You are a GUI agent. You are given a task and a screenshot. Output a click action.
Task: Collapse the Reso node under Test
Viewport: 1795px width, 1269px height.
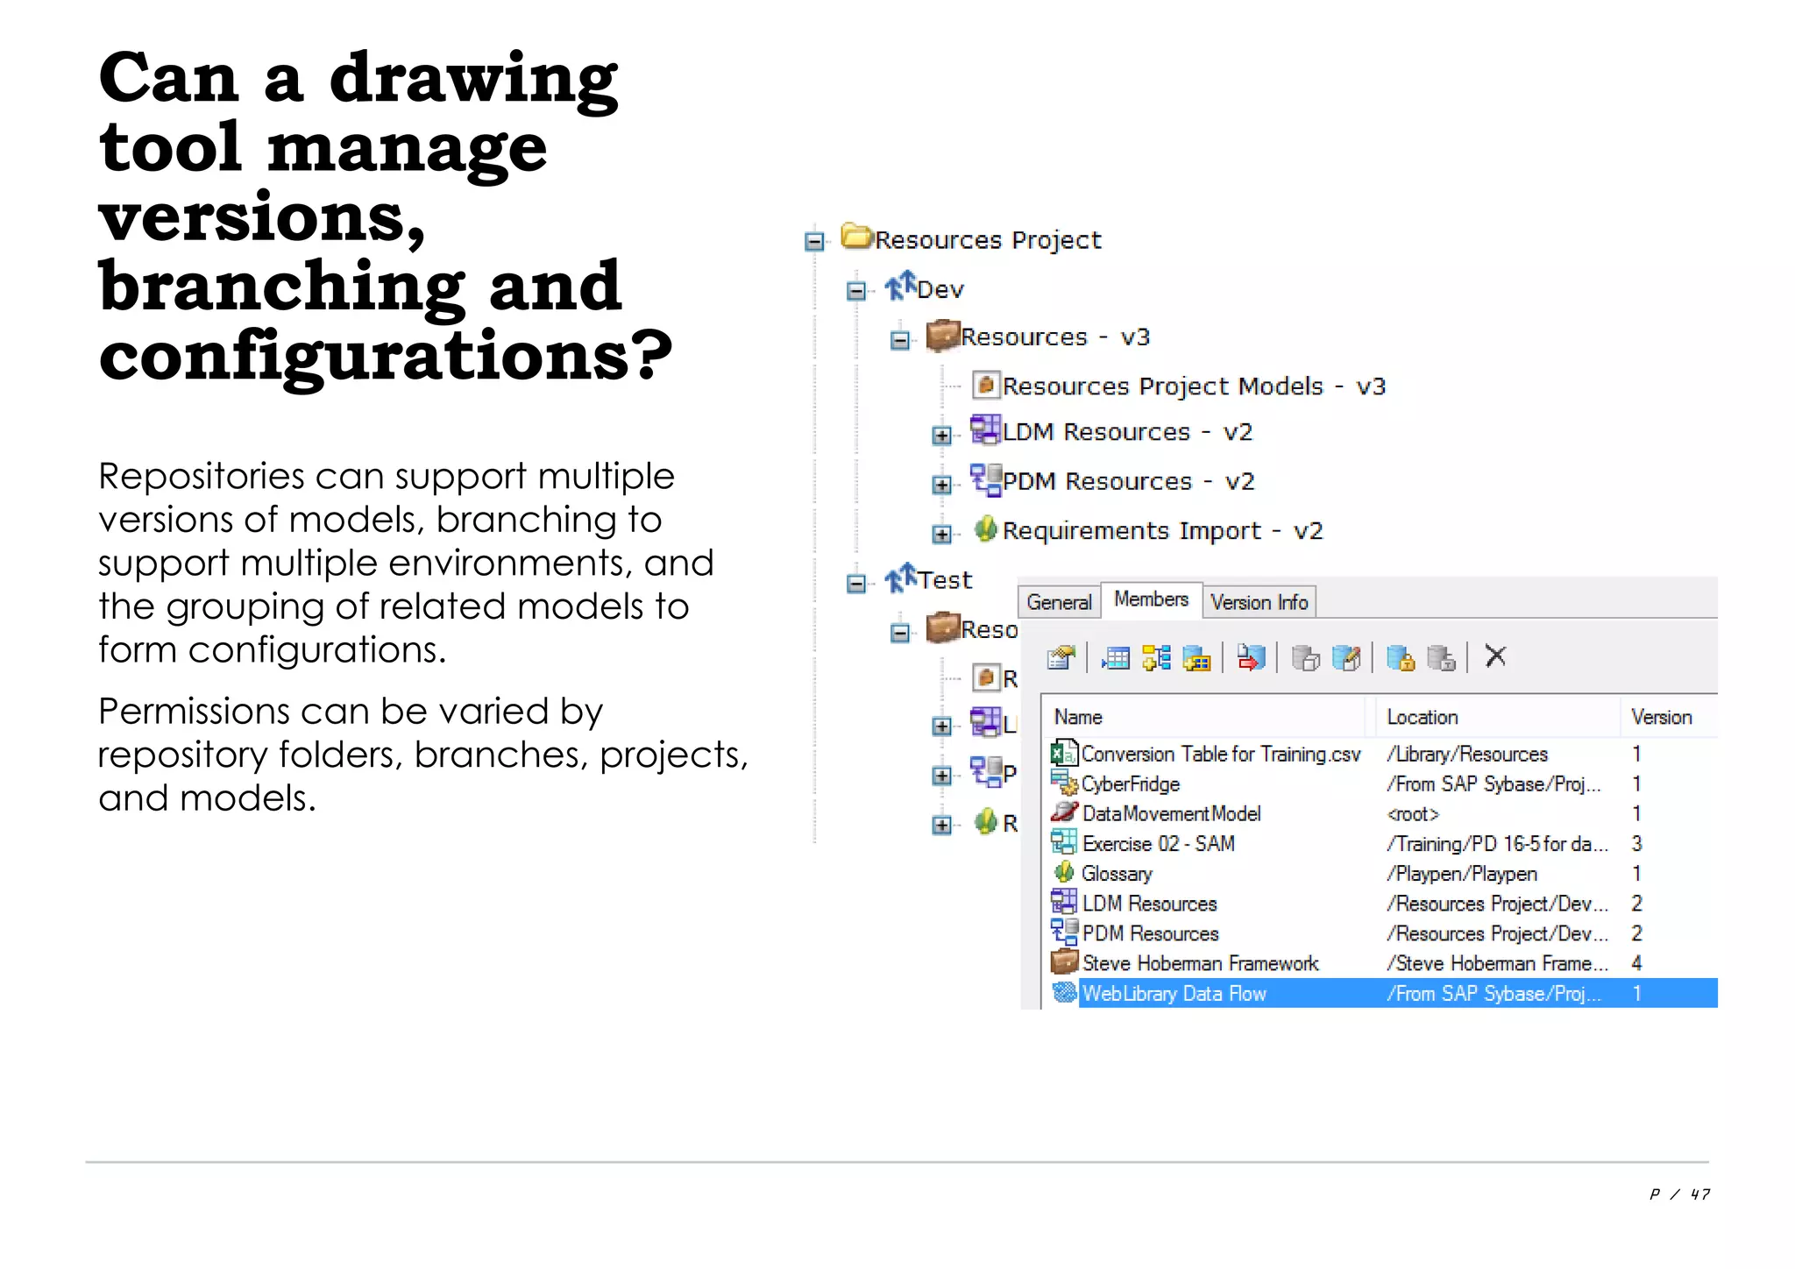pyautogui.click(x=899, y=633)
